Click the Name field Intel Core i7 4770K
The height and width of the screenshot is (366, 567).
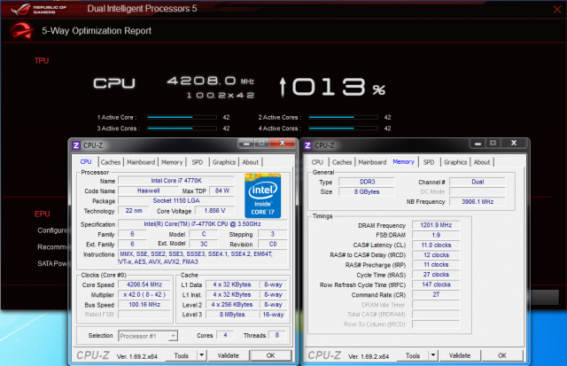[x=176, y=181]
